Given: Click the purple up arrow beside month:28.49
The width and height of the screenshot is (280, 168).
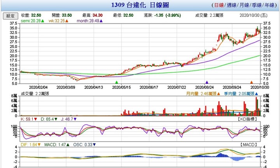Looking at the screenshot, I should tap(101, 21).
